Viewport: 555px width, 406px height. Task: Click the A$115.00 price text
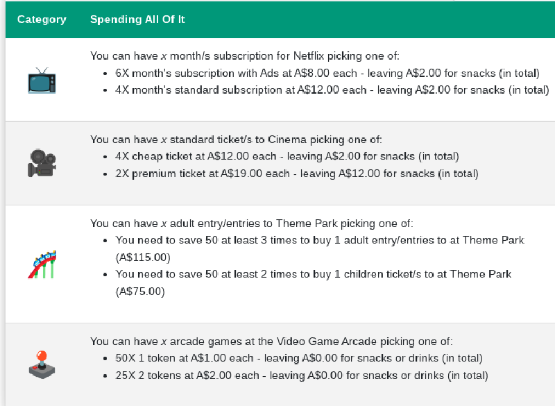coord(143,257)
